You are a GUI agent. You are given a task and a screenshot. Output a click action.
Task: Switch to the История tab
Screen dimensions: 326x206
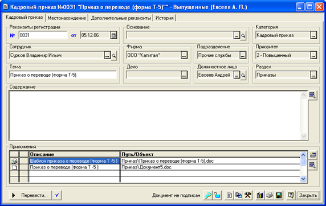(165, 18)
